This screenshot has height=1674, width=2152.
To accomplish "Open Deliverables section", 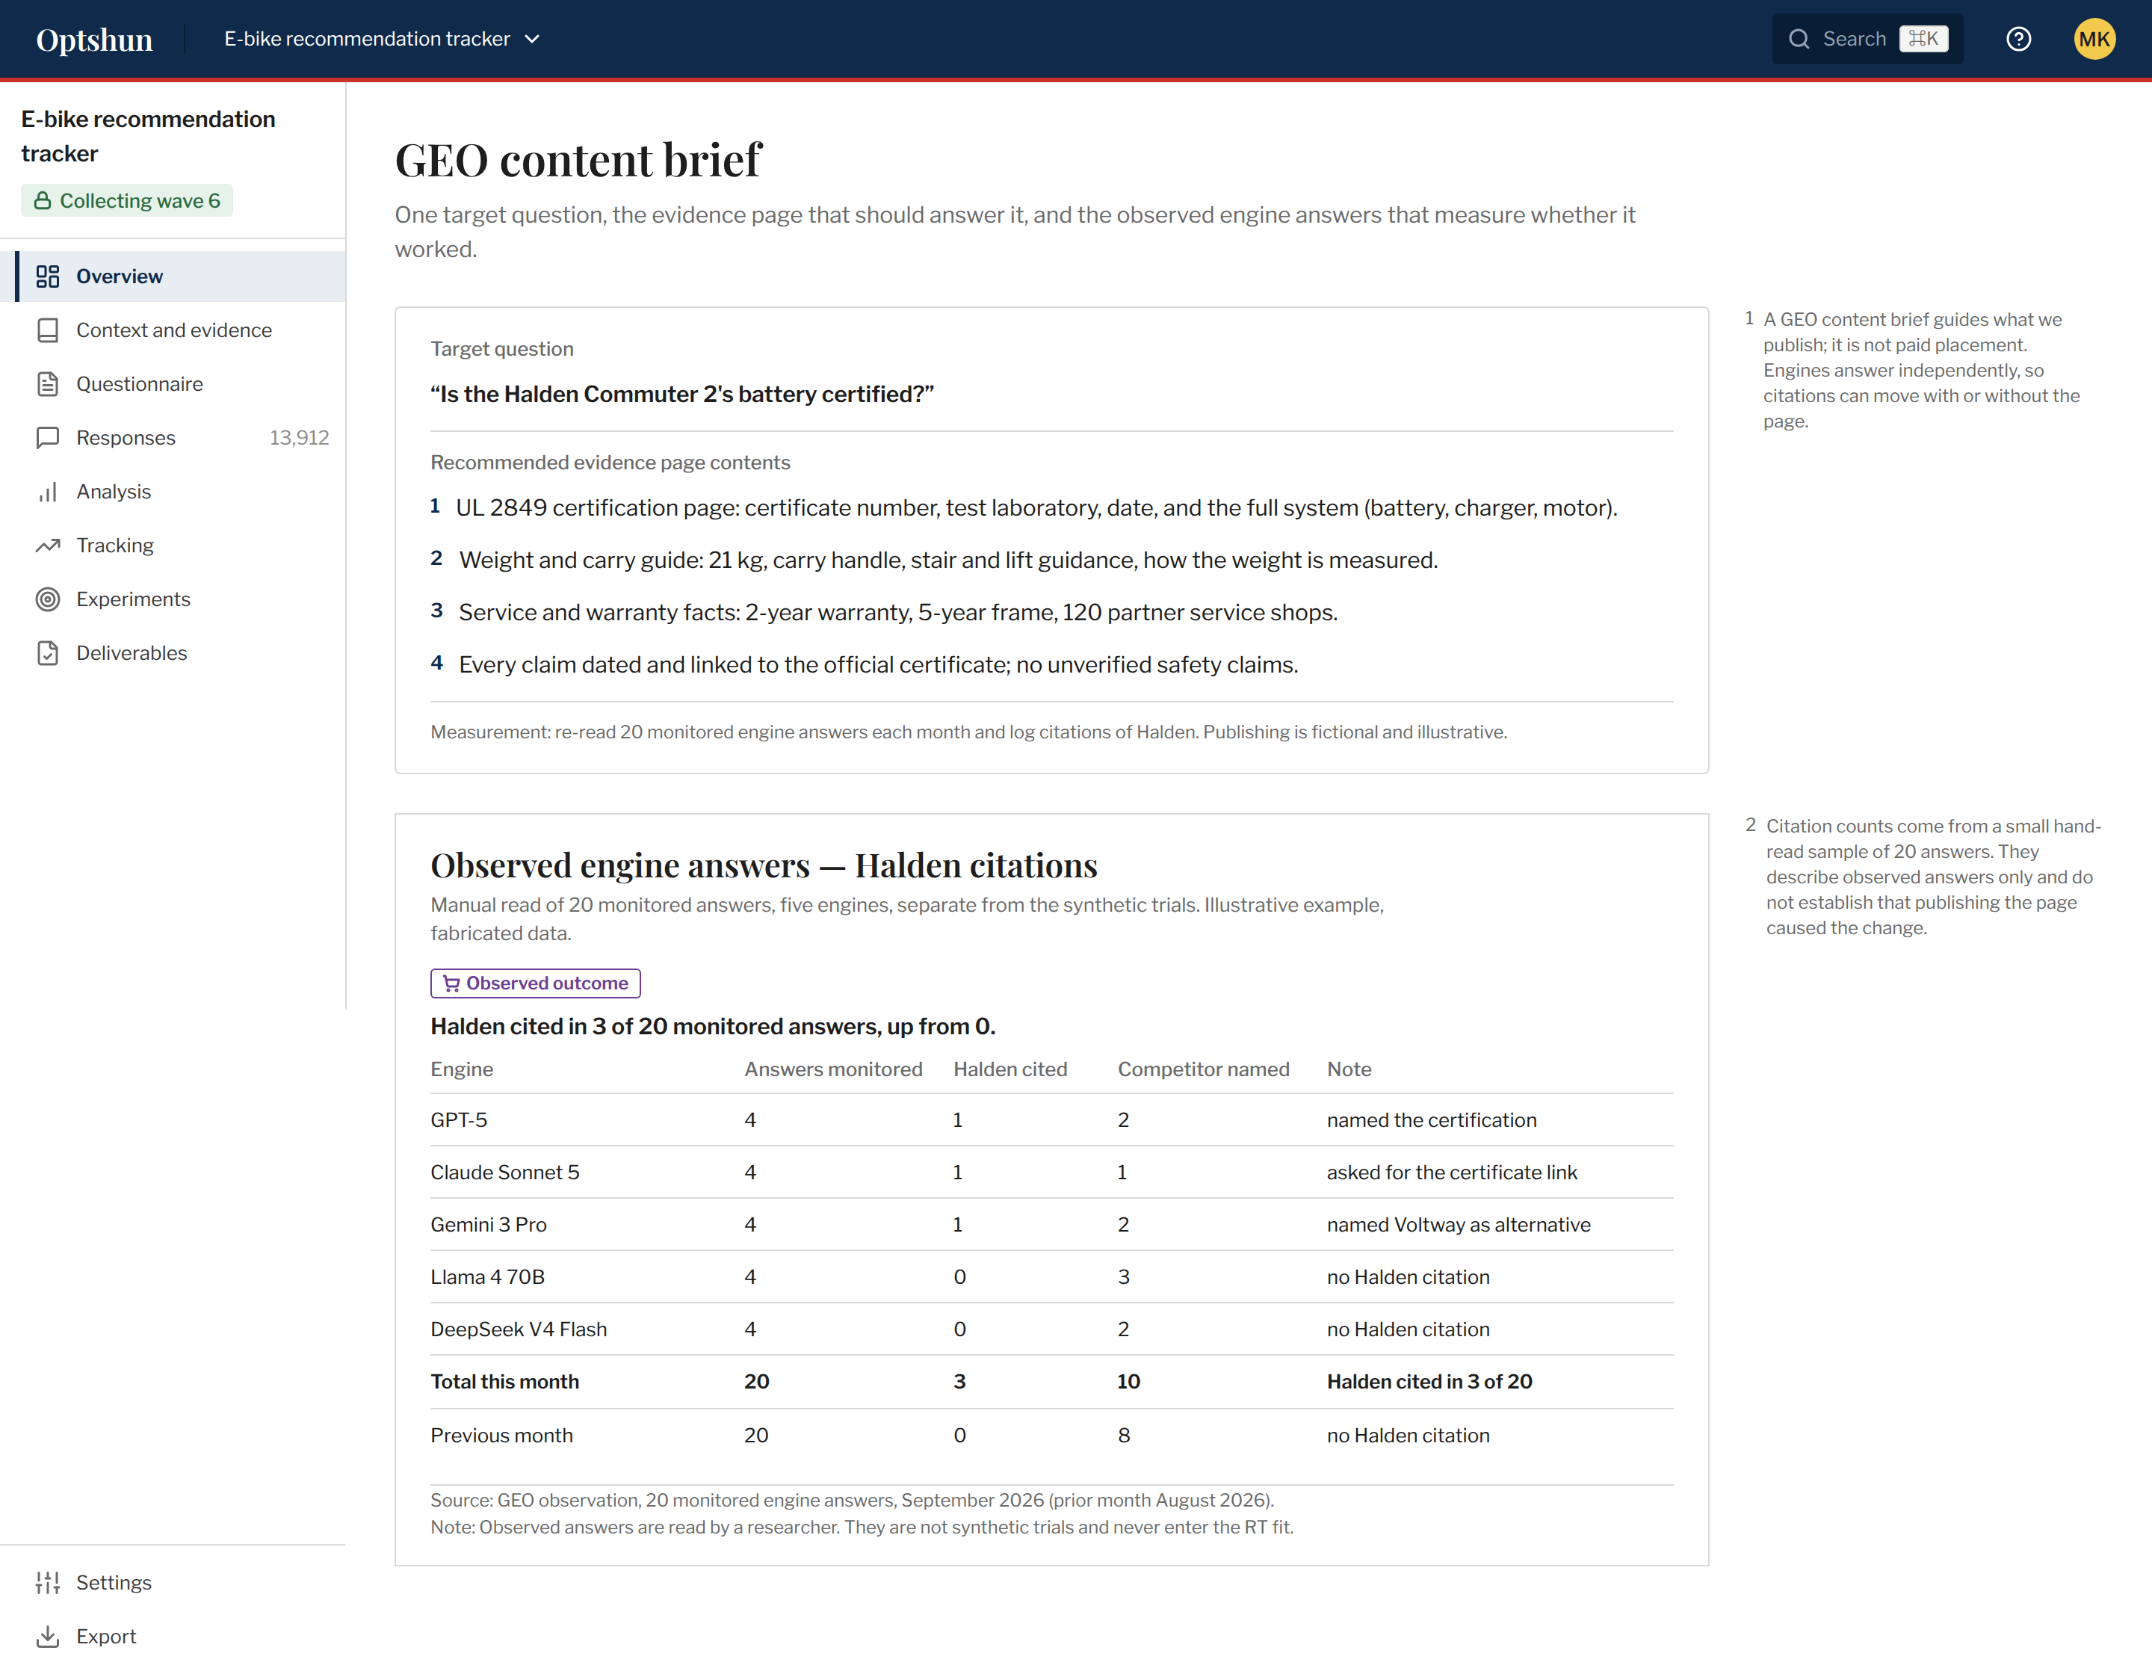I will 173,653.
